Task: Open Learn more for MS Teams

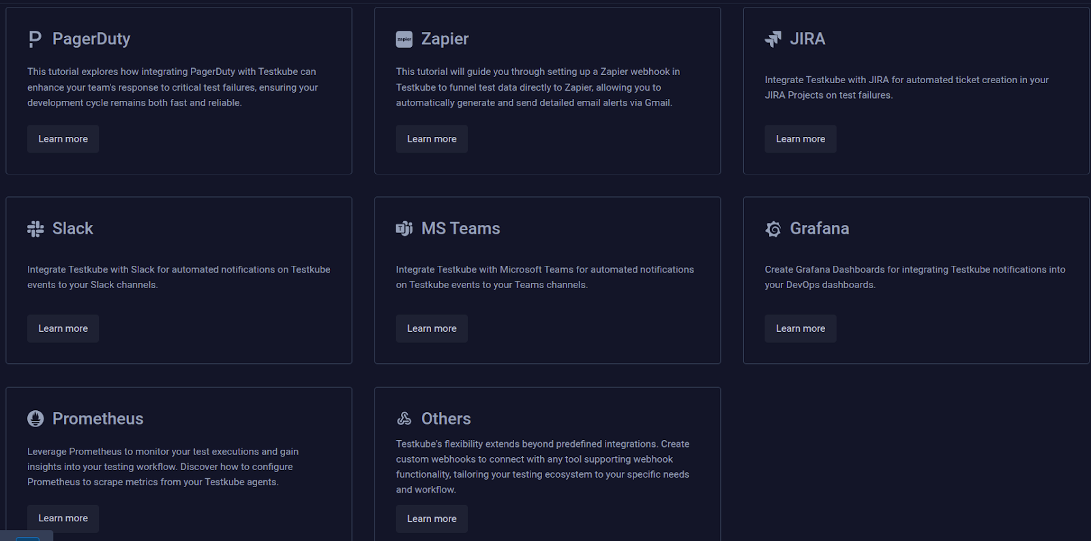Action: [432, 328]
